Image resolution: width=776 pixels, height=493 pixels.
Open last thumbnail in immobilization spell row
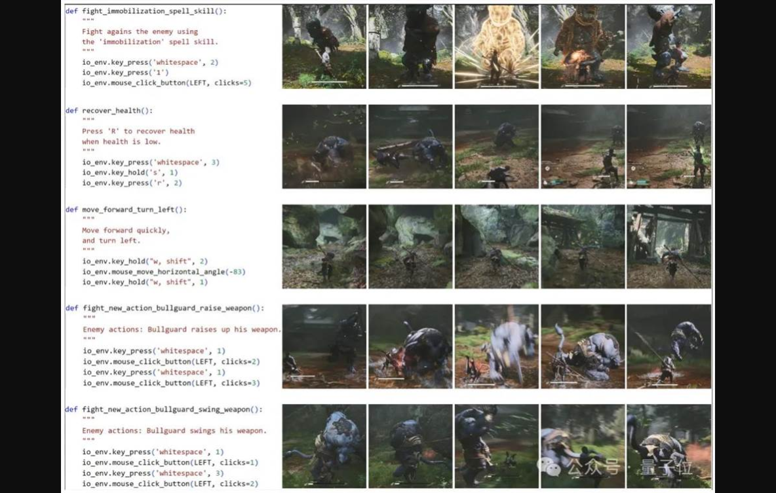tap(669, 47)
